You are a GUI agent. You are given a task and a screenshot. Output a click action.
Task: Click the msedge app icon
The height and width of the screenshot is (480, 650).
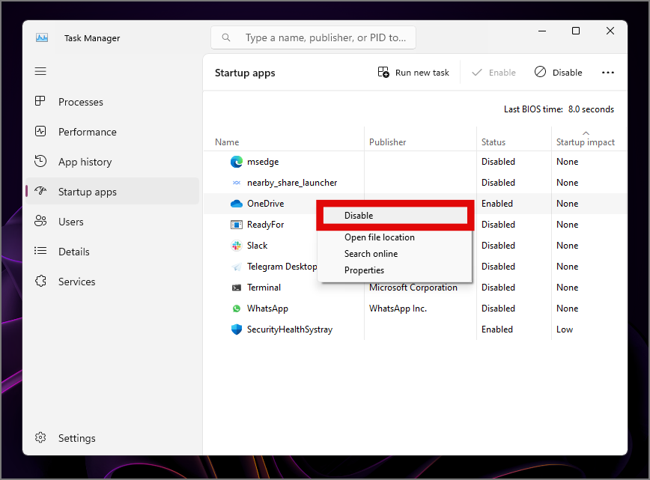pos(237,162)
